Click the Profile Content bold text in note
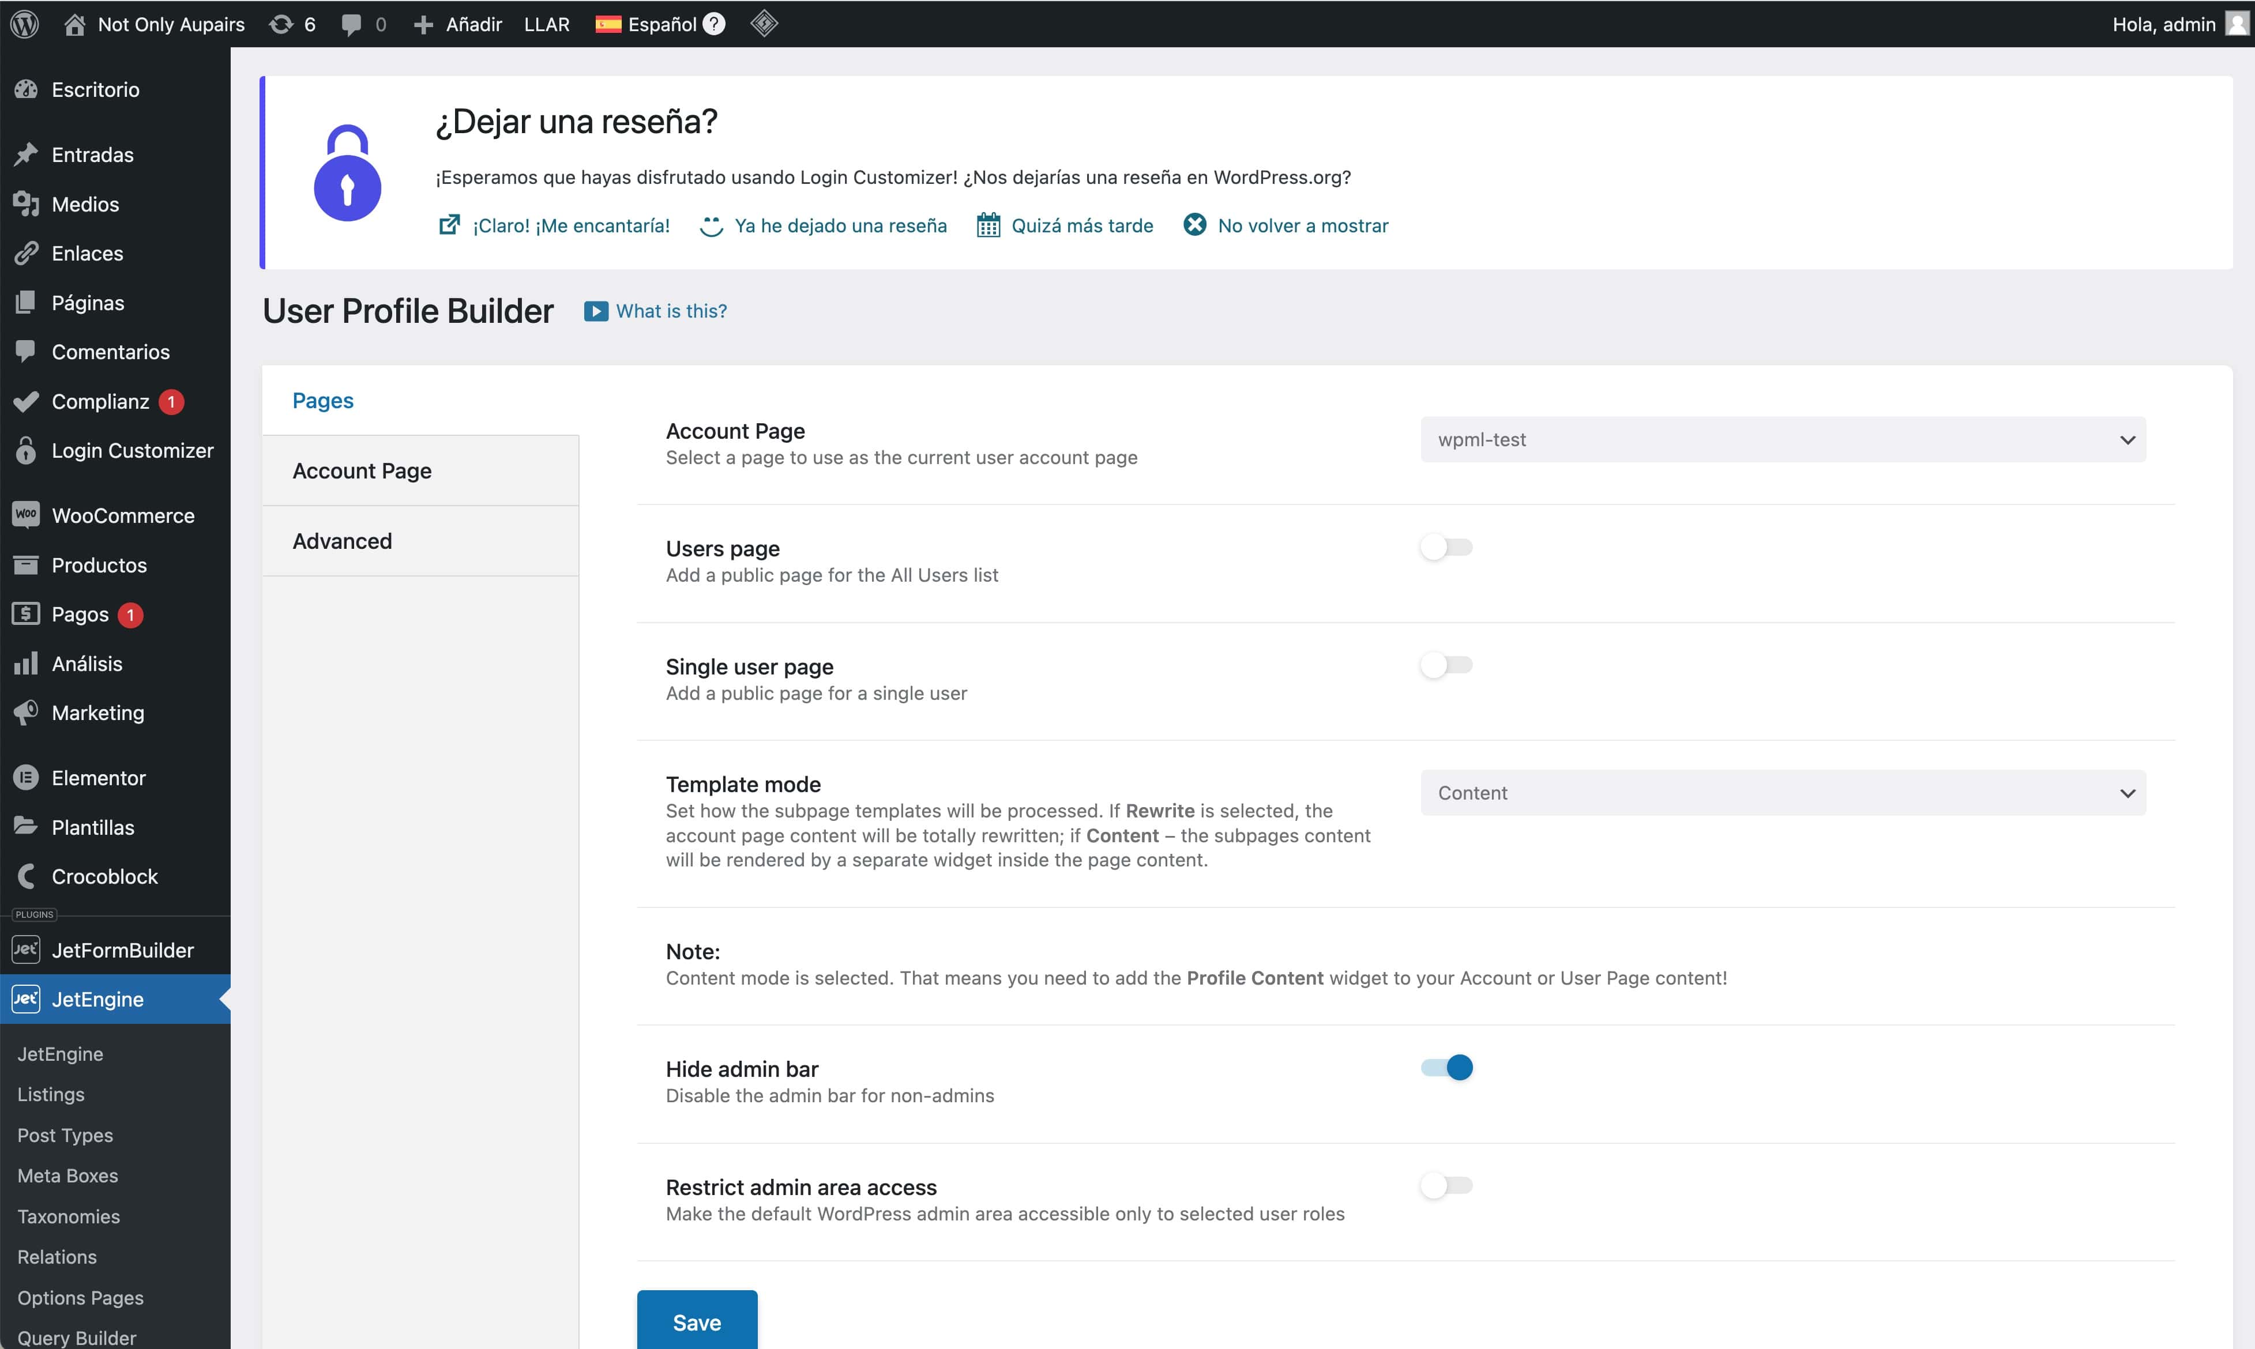The image size is (2255, 1349). (1255, 978)
